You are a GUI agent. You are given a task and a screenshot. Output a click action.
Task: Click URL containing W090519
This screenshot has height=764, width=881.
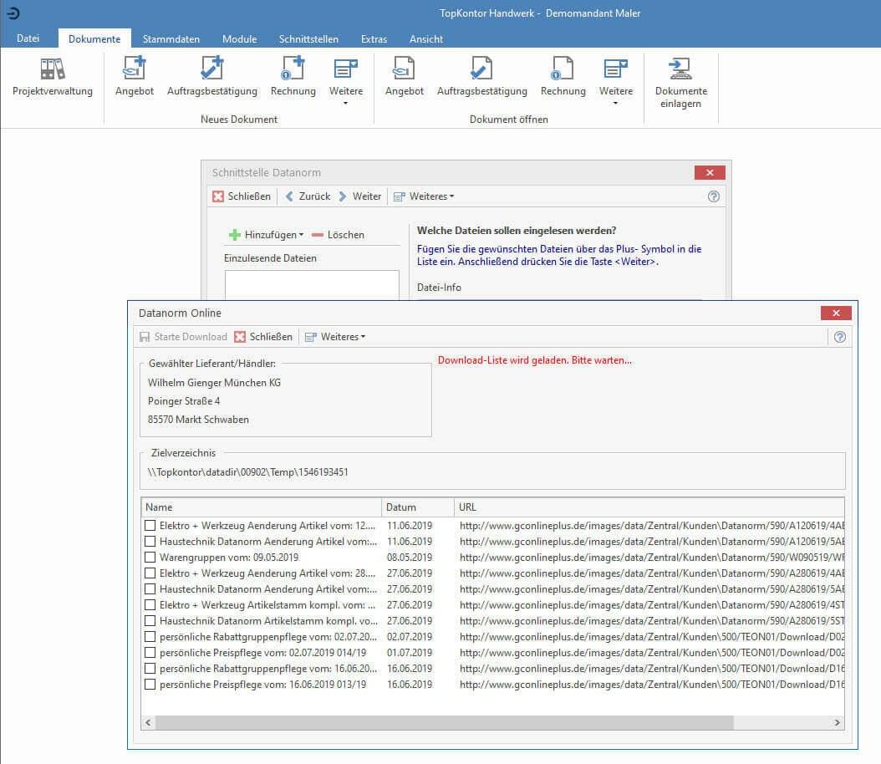[652, 558]
